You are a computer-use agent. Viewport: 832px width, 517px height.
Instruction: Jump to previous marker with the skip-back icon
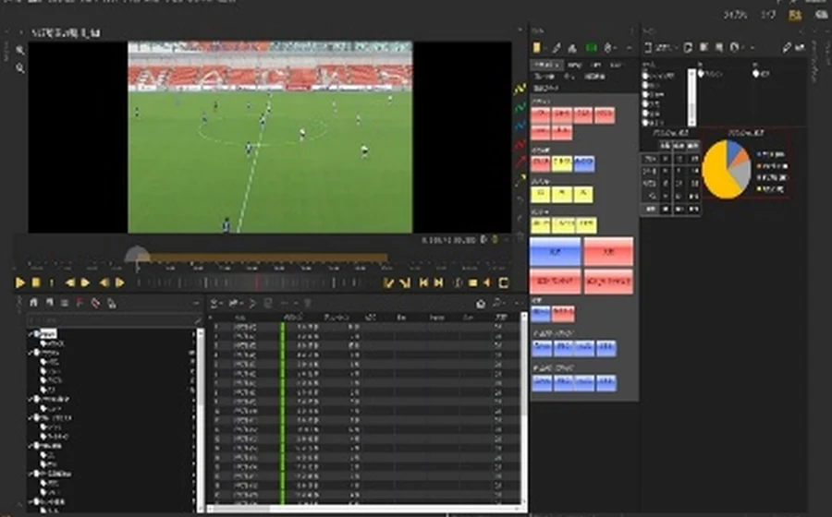point(423,283)
